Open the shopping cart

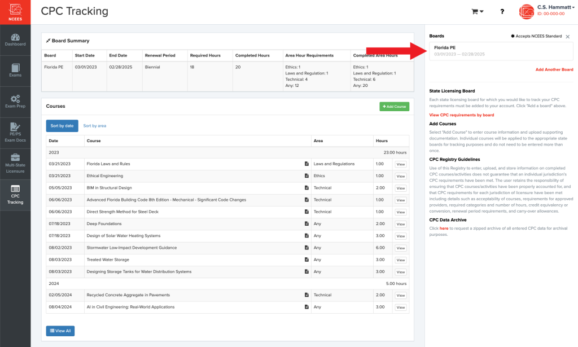click(474, 11)
